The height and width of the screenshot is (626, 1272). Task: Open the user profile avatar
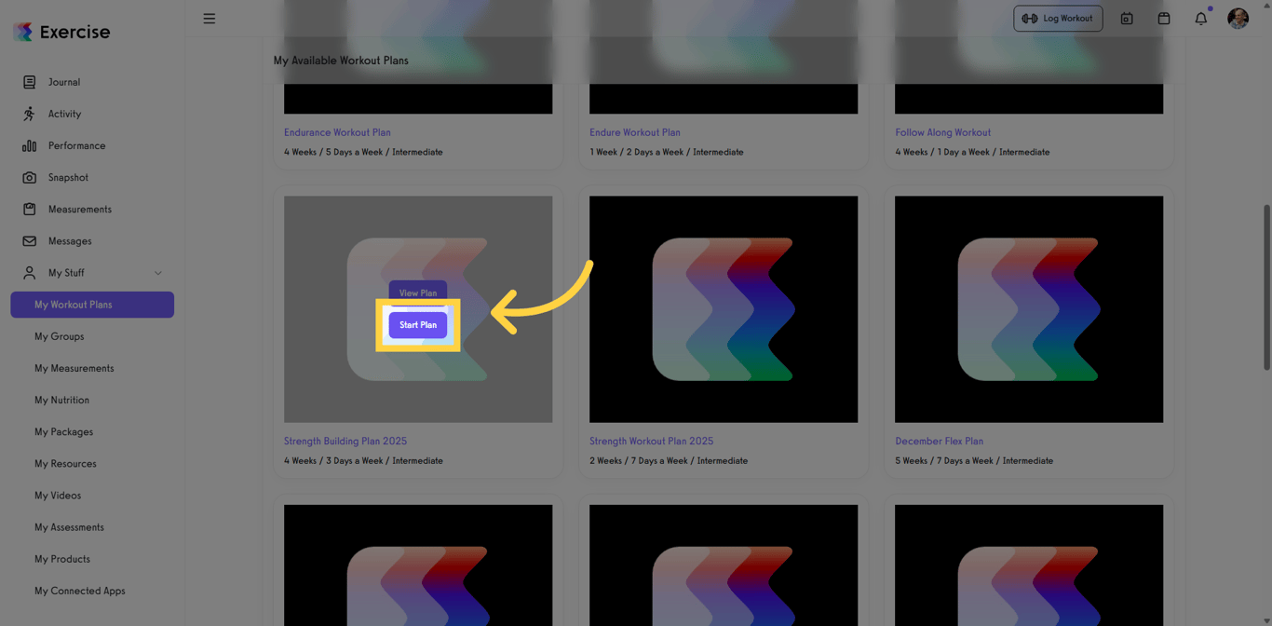click(1238, 19)
